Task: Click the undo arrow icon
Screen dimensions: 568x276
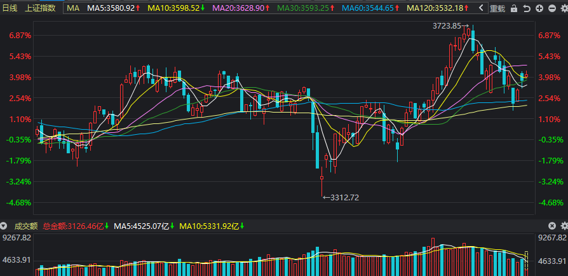Action: point(527,9)
